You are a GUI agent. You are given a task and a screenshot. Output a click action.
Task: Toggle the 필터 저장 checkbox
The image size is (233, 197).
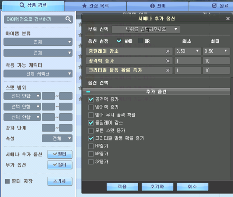pos(7,181)
